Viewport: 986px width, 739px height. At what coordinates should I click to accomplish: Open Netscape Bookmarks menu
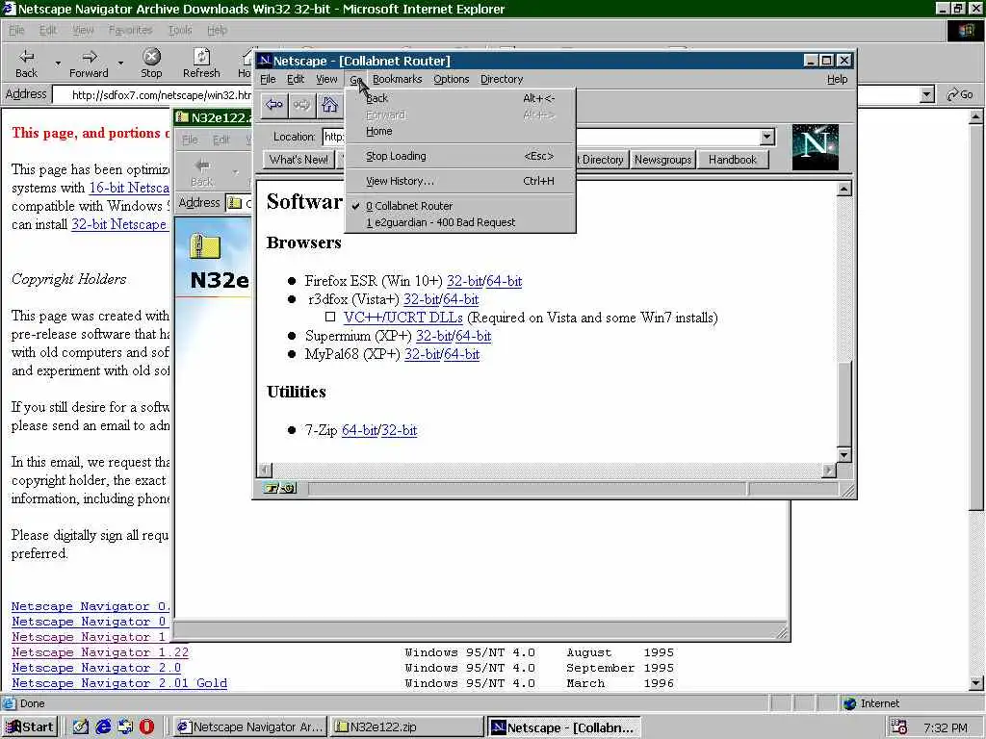coord(397,79)
